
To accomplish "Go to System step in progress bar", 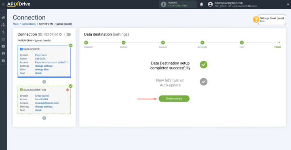I will pyautogui.click(x=86, y=42).
